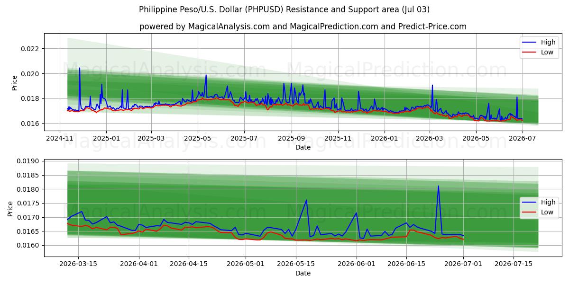
Task: Click the '2026-05-01' date tick label
Action: pos(246,264)
